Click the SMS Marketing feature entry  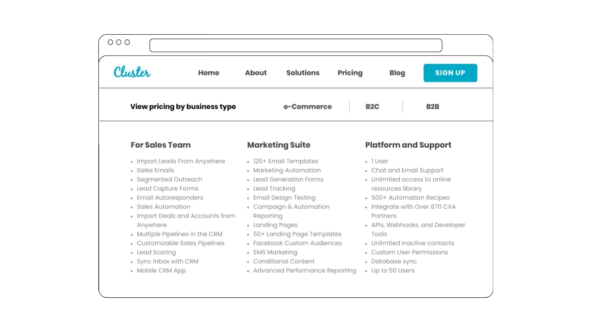pos(275,252)
